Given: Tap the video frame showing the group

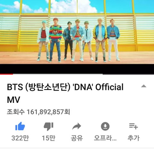Looking at the screenshot, I should click(77, 32).
